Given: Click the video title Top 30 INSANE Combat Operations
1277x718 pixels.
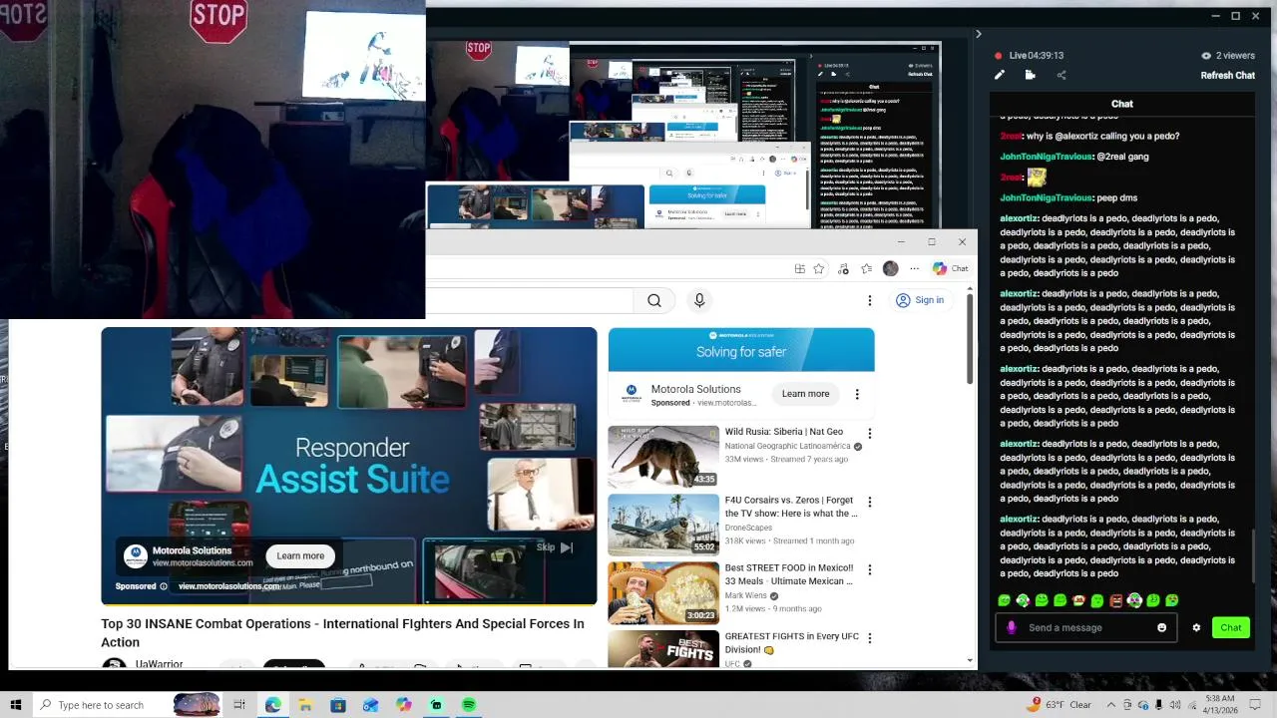Looking at the screenshot, I should [x=342, y=632].
